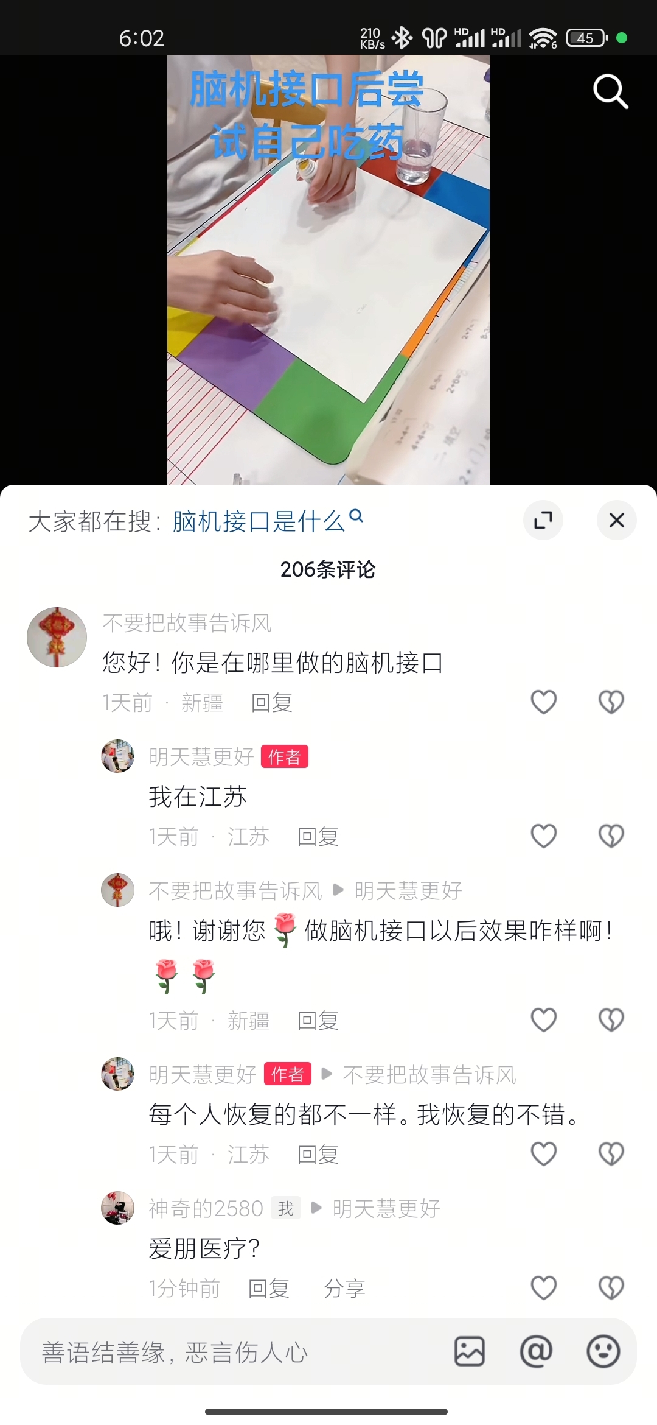Viewport: 657px width, 1425px height.
Task: Open the emoji picker in comment box
Action: (603, 1352)
